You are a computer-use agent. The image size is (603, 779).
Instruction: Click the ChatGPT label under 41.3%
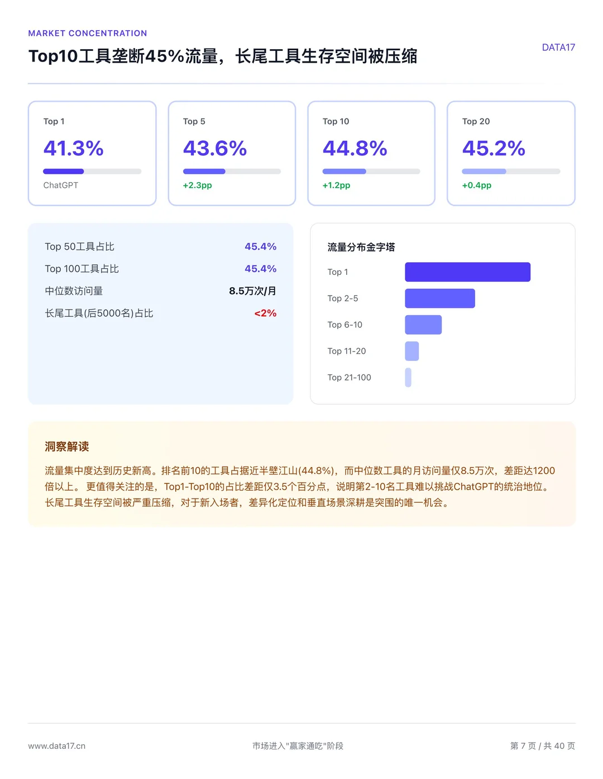pyautogui.click(x=61, y=185)
